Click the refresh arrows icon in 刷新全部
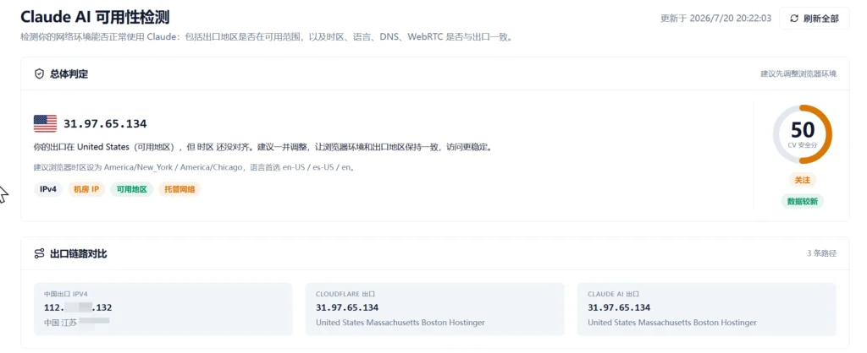Image resolution: width=867 pixels, height=353 pixels. point(794,19)
